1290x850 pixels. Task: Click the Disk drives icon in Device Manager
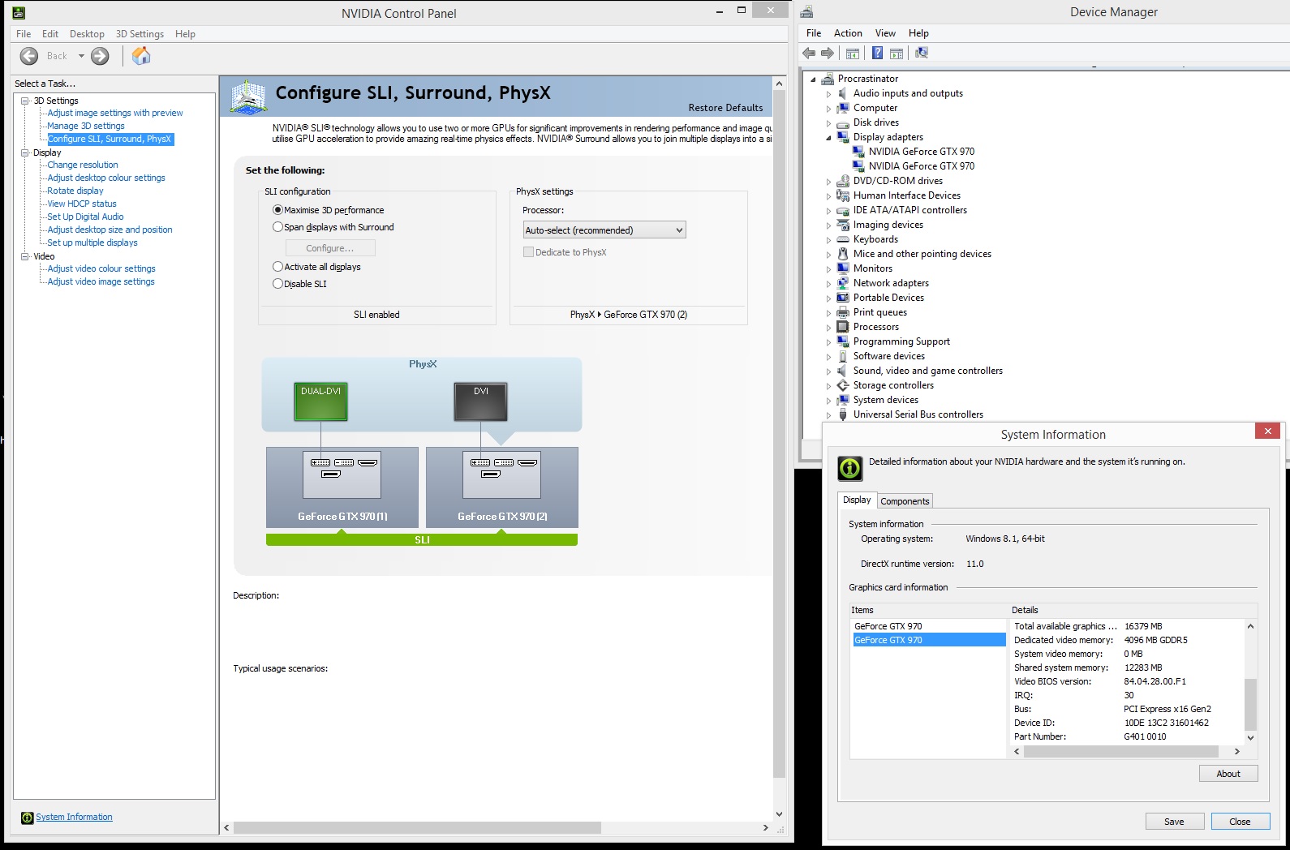tap(843, 122)
